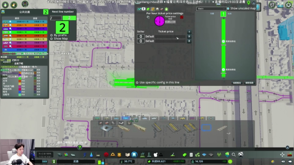Select the lower station node on line

(x=223, y=69)
